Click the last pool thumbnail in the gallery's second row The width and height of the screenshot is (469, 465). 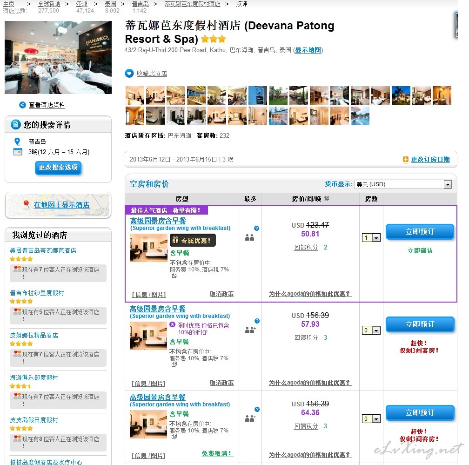click(360, 116)
